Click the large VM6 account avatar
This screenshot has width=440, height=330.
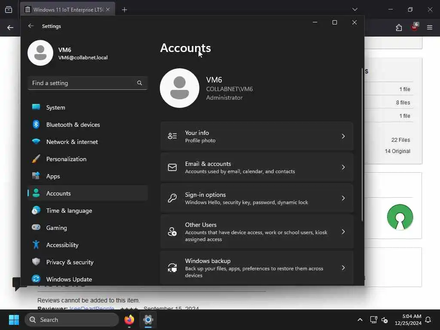(x=180, y=88)
